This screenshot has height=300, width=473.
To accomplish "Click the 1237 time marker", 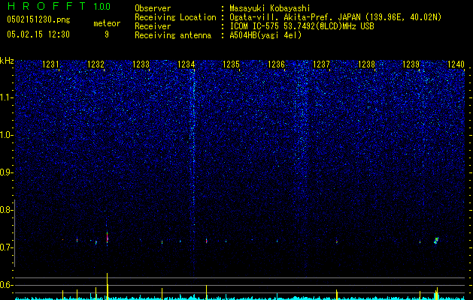I will (x=322, y=64).
